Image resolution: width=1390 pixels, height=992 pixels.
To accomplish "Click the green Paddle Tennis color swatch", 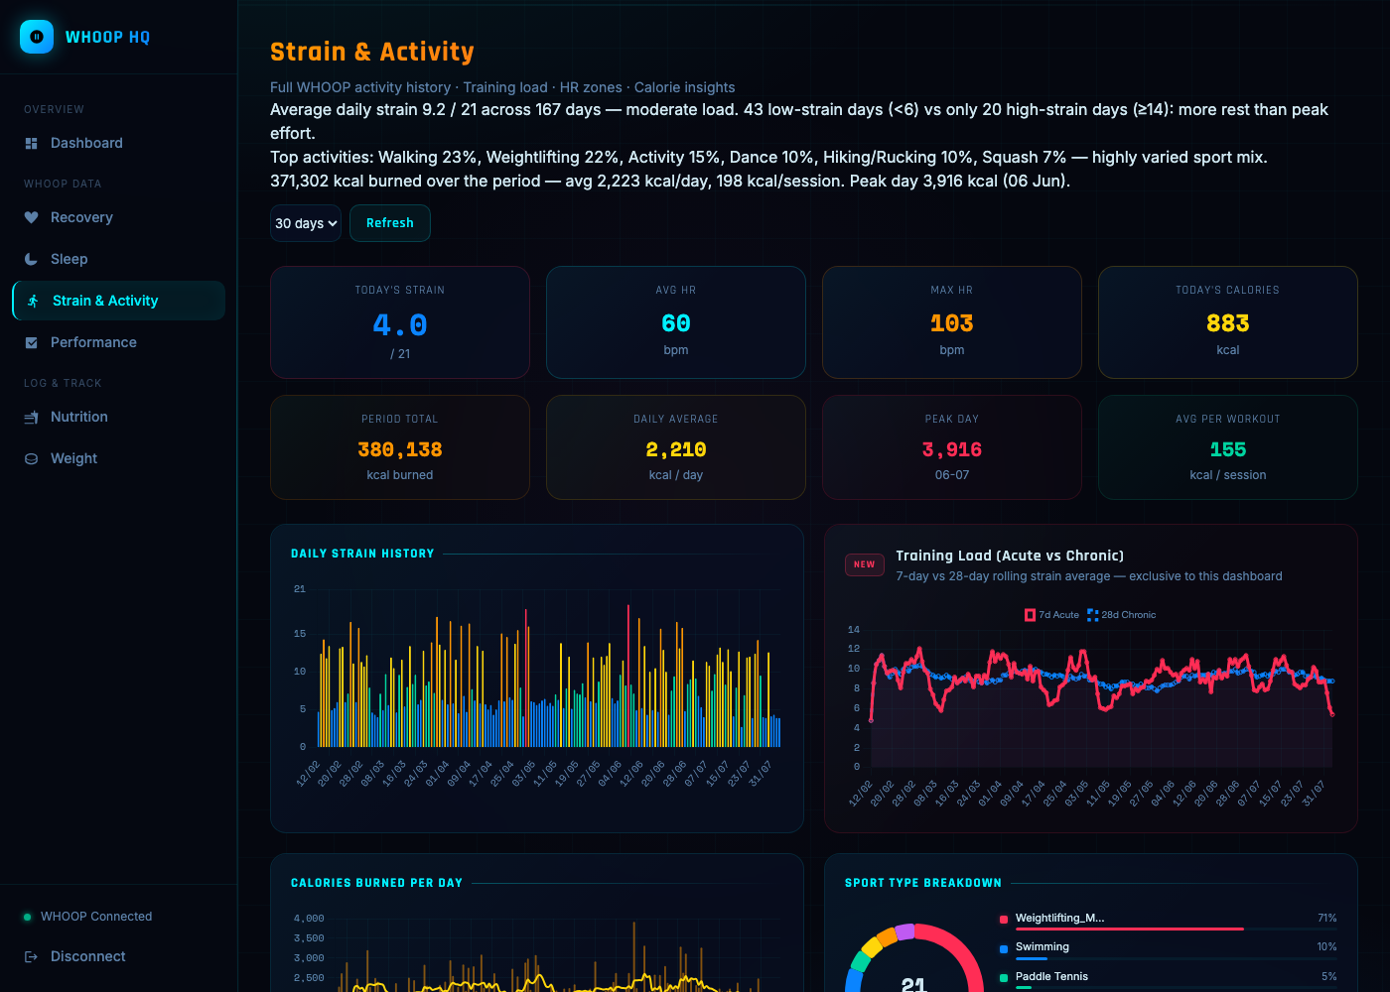I will tap(1004, 978).
